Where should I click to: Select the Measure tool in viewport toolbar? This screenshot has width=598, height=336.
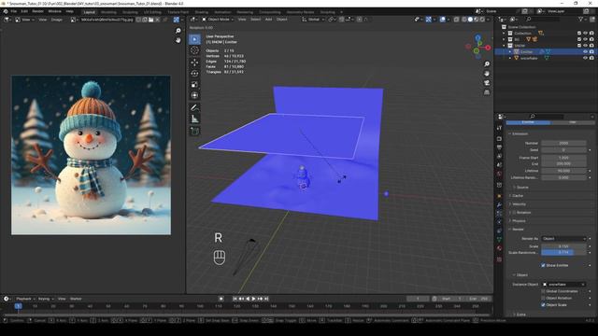pyautogui.click(x=194, y=119)
